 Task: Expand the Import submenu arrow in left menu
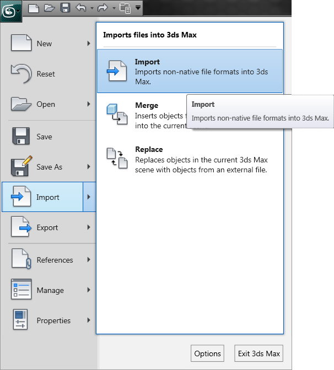89,197
